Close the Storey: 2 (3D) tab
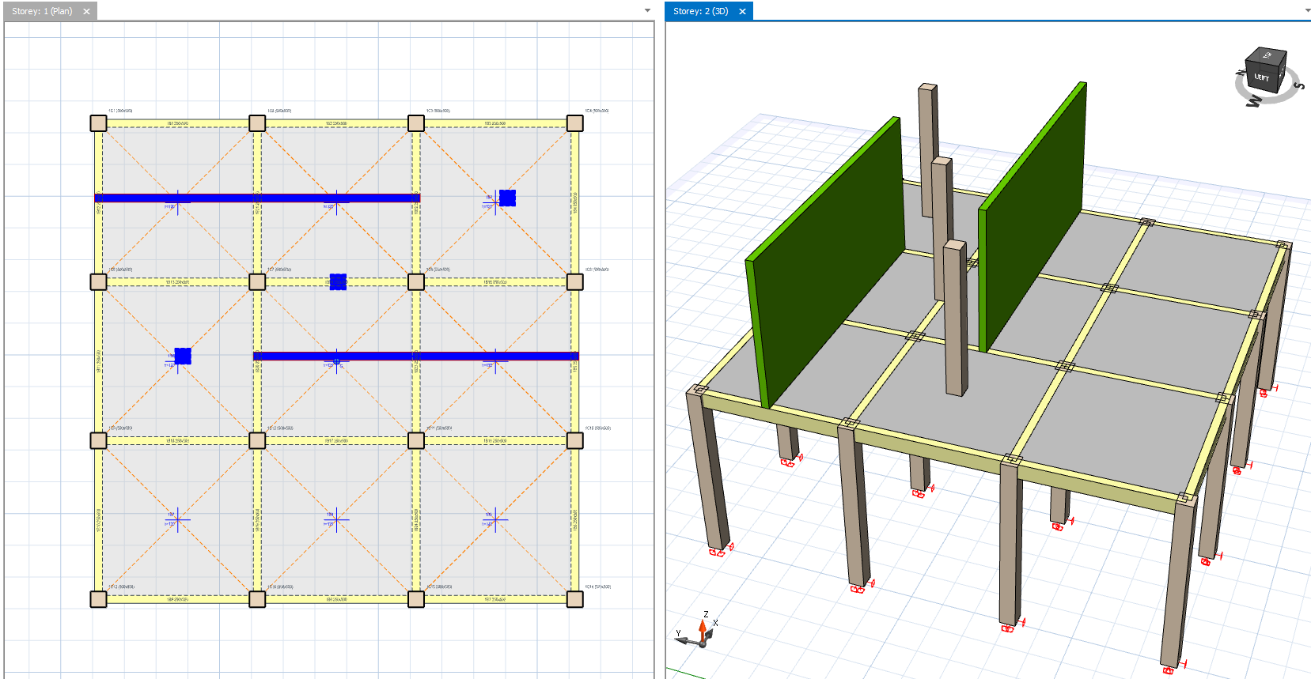This screenshot has height=679, width=1311. coord(742,11)
